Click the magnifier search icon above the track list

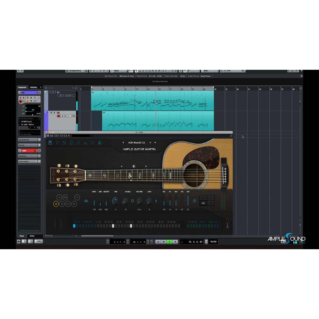click(76, 88)
